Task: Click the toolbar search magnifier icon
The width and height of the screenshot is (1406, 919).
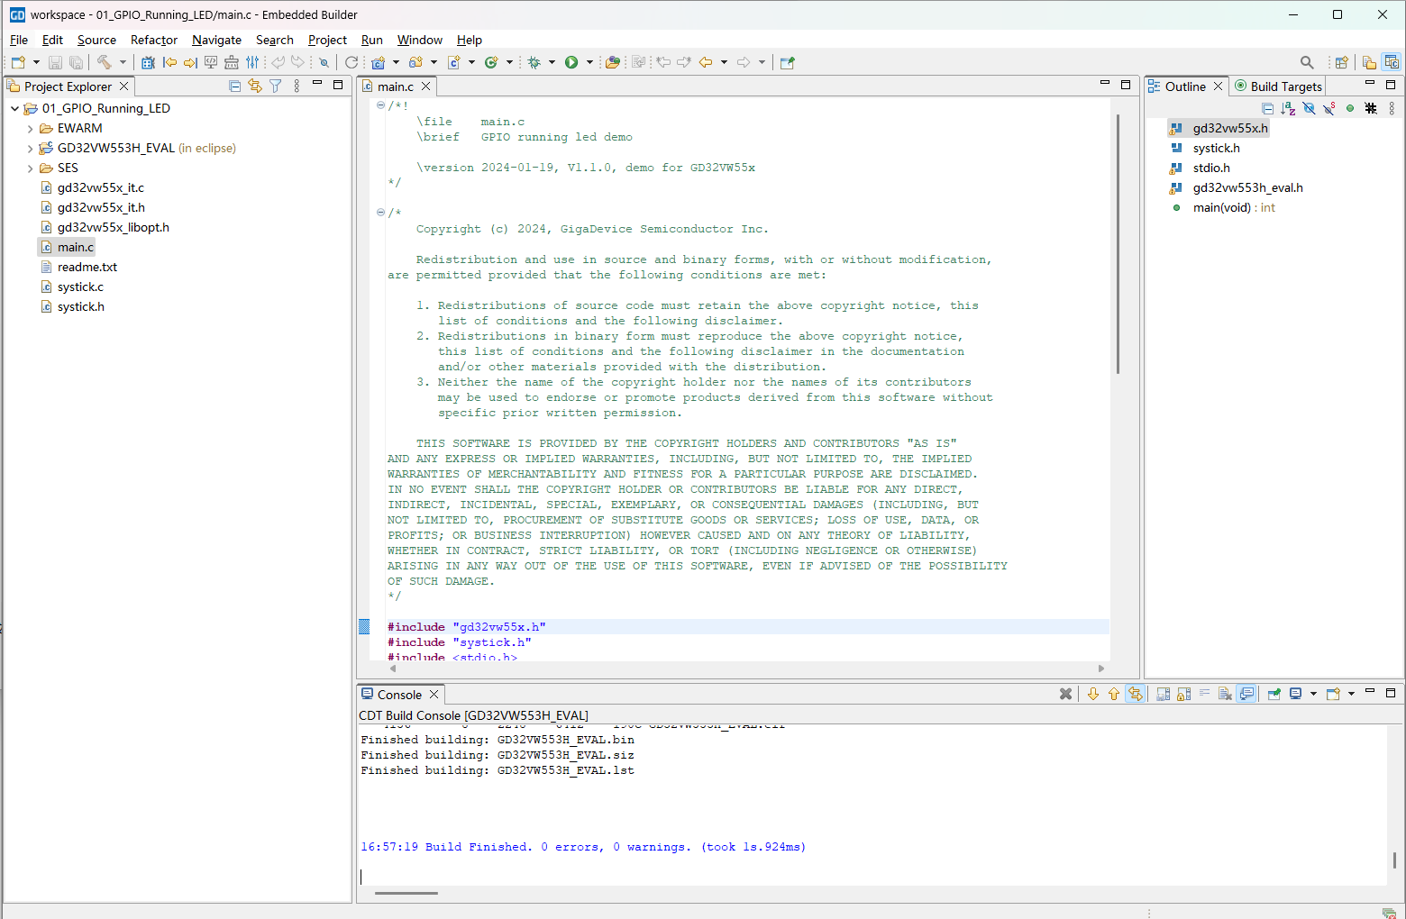Action: click(1306, 62)
